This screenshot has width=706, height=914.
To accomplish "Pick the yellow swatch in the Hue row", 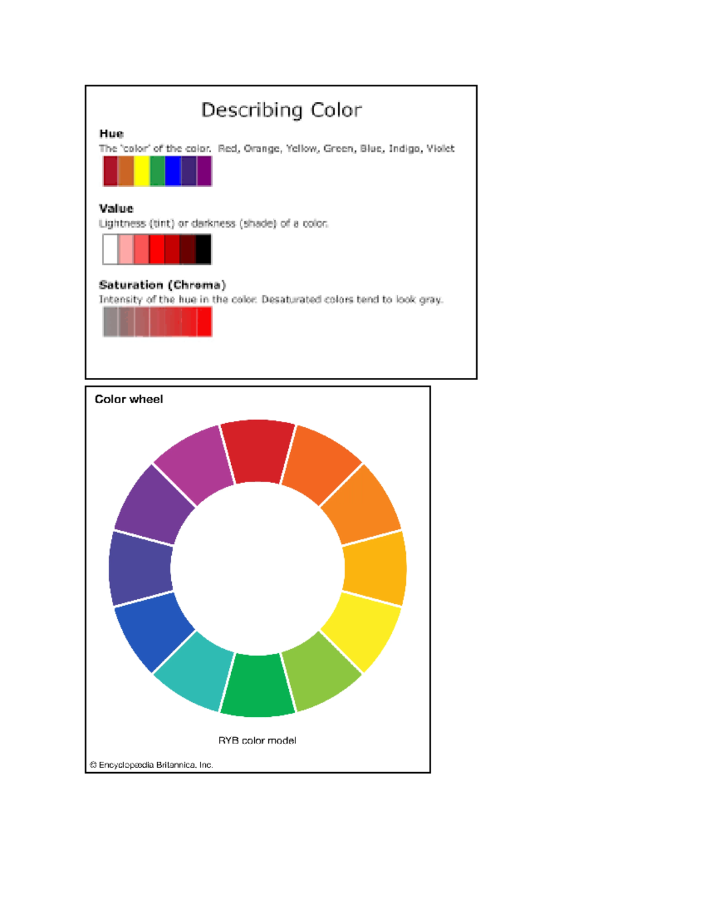I will tap(142, 171).
